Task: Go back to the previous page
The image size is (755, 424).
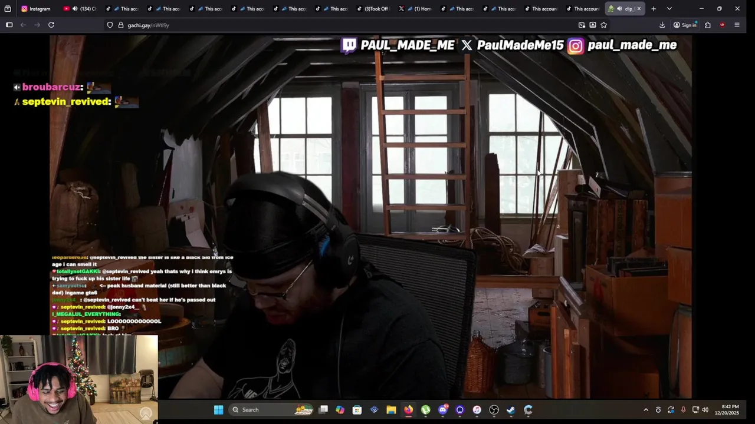Action: pos(23,25)
